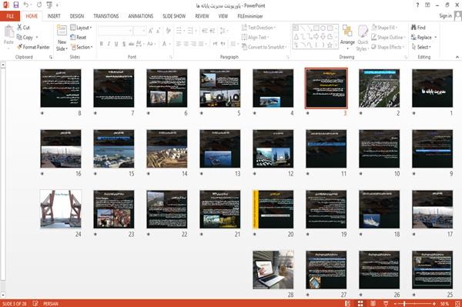Select Slide Sorter view icon in status bar
Image resolution: width=462 pixels, height=307 pixels.
tap(360, 303)
